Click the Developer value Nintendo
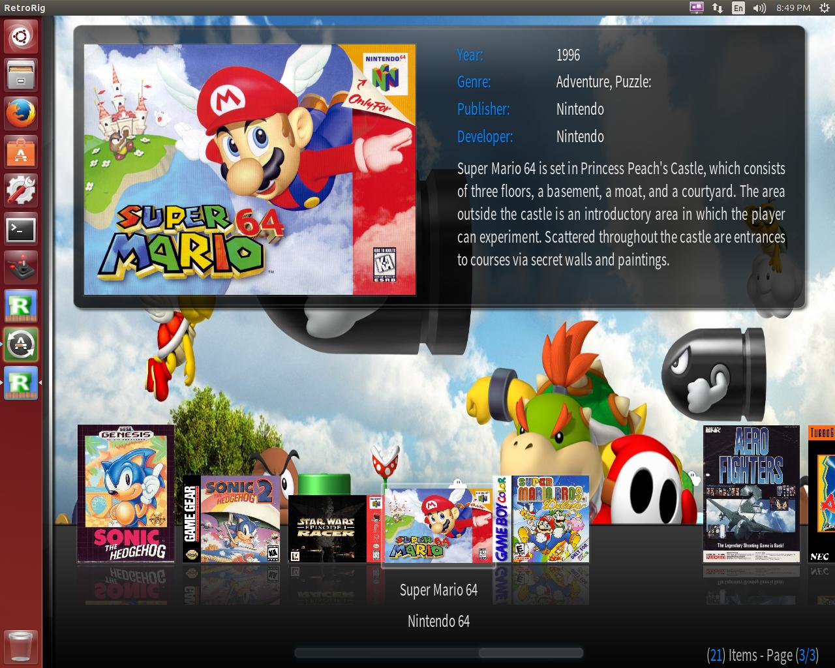Screen dimensions: 835x668 (x=580, y=136)
